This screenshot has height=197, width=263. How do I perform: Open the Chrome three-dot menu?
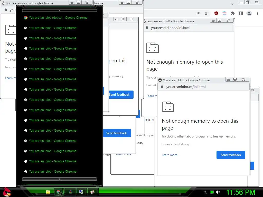click(257, 13)
